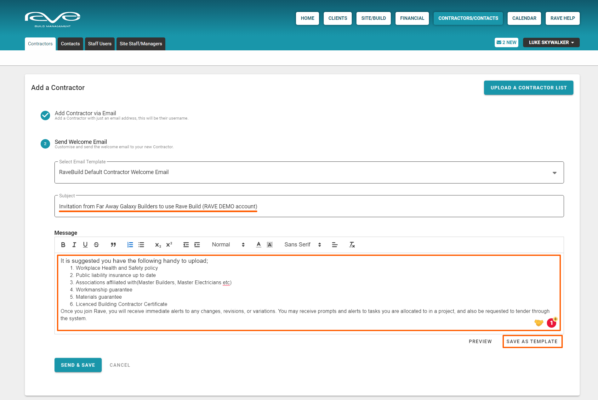Apply superscript formatting
Image resolution: width=598 pixels, height=400 pixels.
169,245
